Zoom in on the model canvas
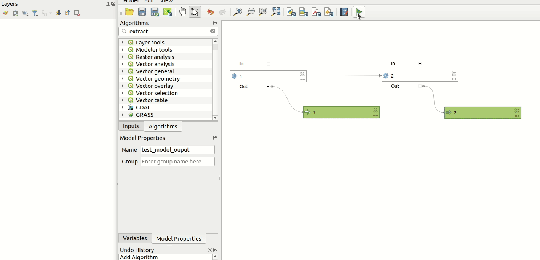 pyautogui.click(x=238, y=12)
